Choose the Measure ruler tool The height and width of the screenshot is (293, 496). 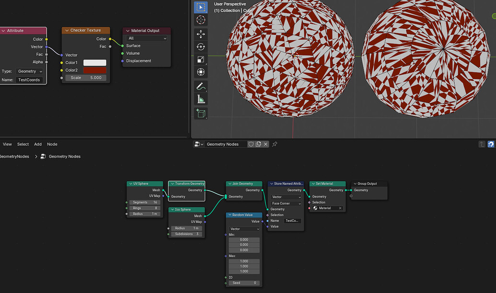[200, 99]
